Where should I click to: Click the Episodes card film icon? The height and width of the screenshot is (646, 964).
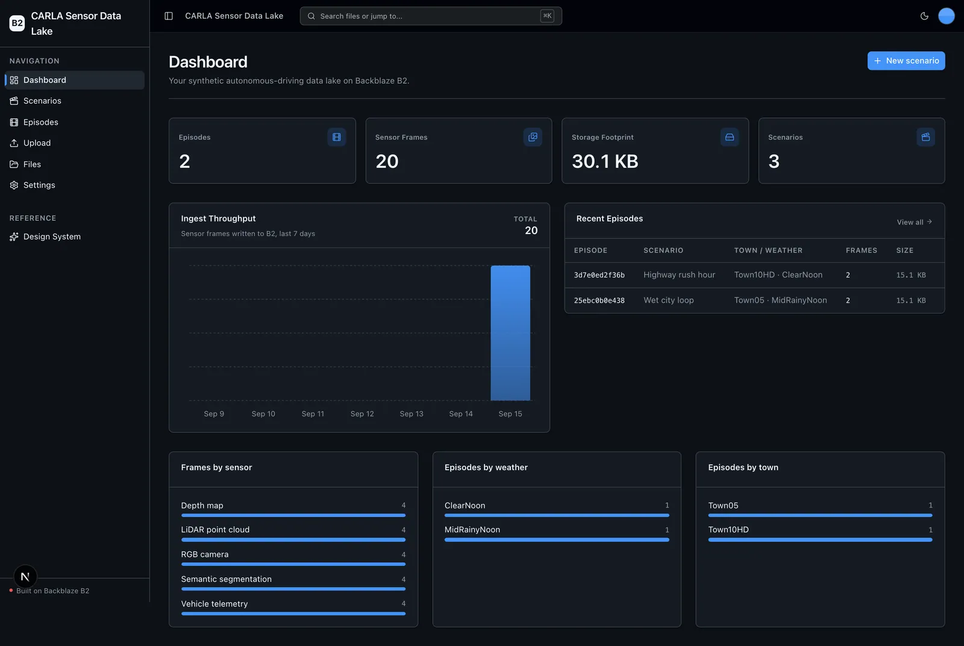(337, 137)
